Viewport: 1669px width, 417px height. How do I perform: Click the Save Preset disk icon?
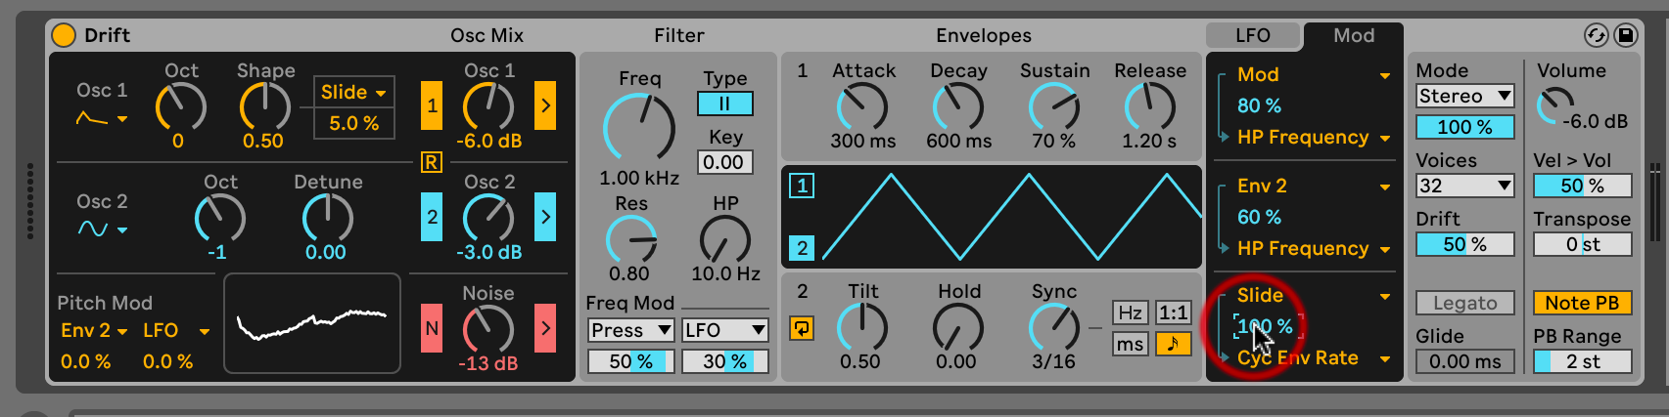[x=1625, y=35]
